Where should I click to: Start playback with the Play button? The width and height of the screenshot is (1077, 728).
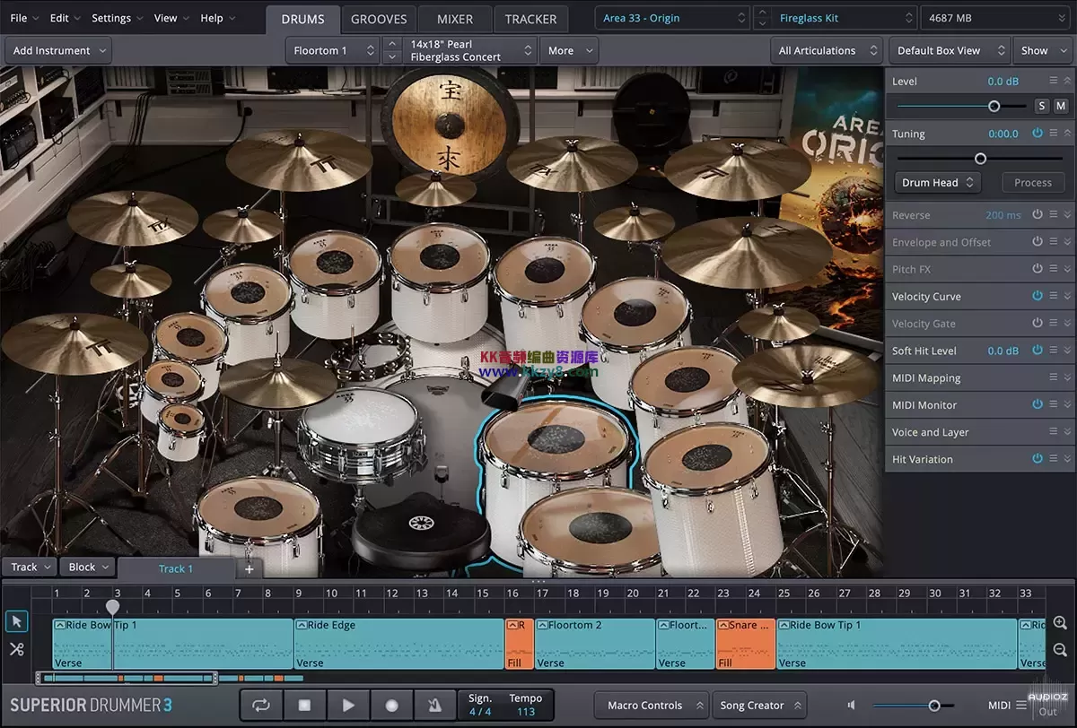pyautogui.click(x=348, y=706)
